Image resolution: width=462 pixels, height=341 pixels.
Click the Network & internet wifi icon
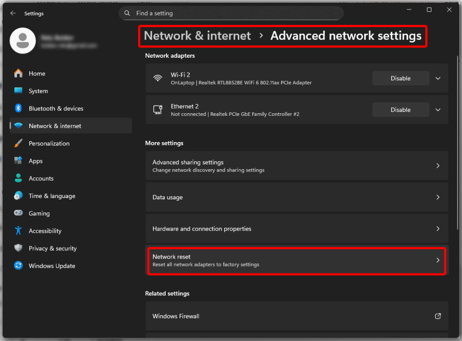[x=18, y=126]
